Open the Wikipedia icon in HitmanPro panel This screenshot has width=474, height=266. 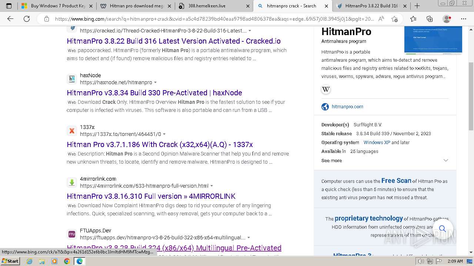(326, 89)
